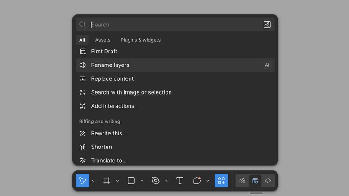Click the Replace content icon

(83, 79)
